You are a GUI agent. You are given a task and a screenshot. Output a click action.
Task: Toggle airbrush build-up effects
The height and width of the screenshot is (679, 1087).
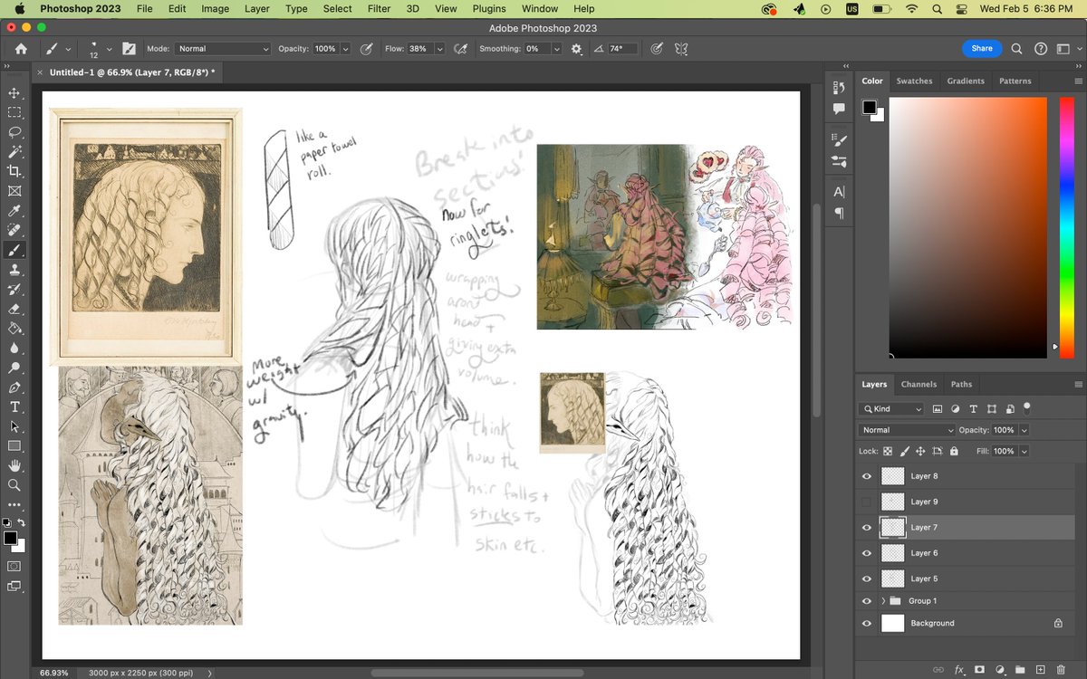460,49
